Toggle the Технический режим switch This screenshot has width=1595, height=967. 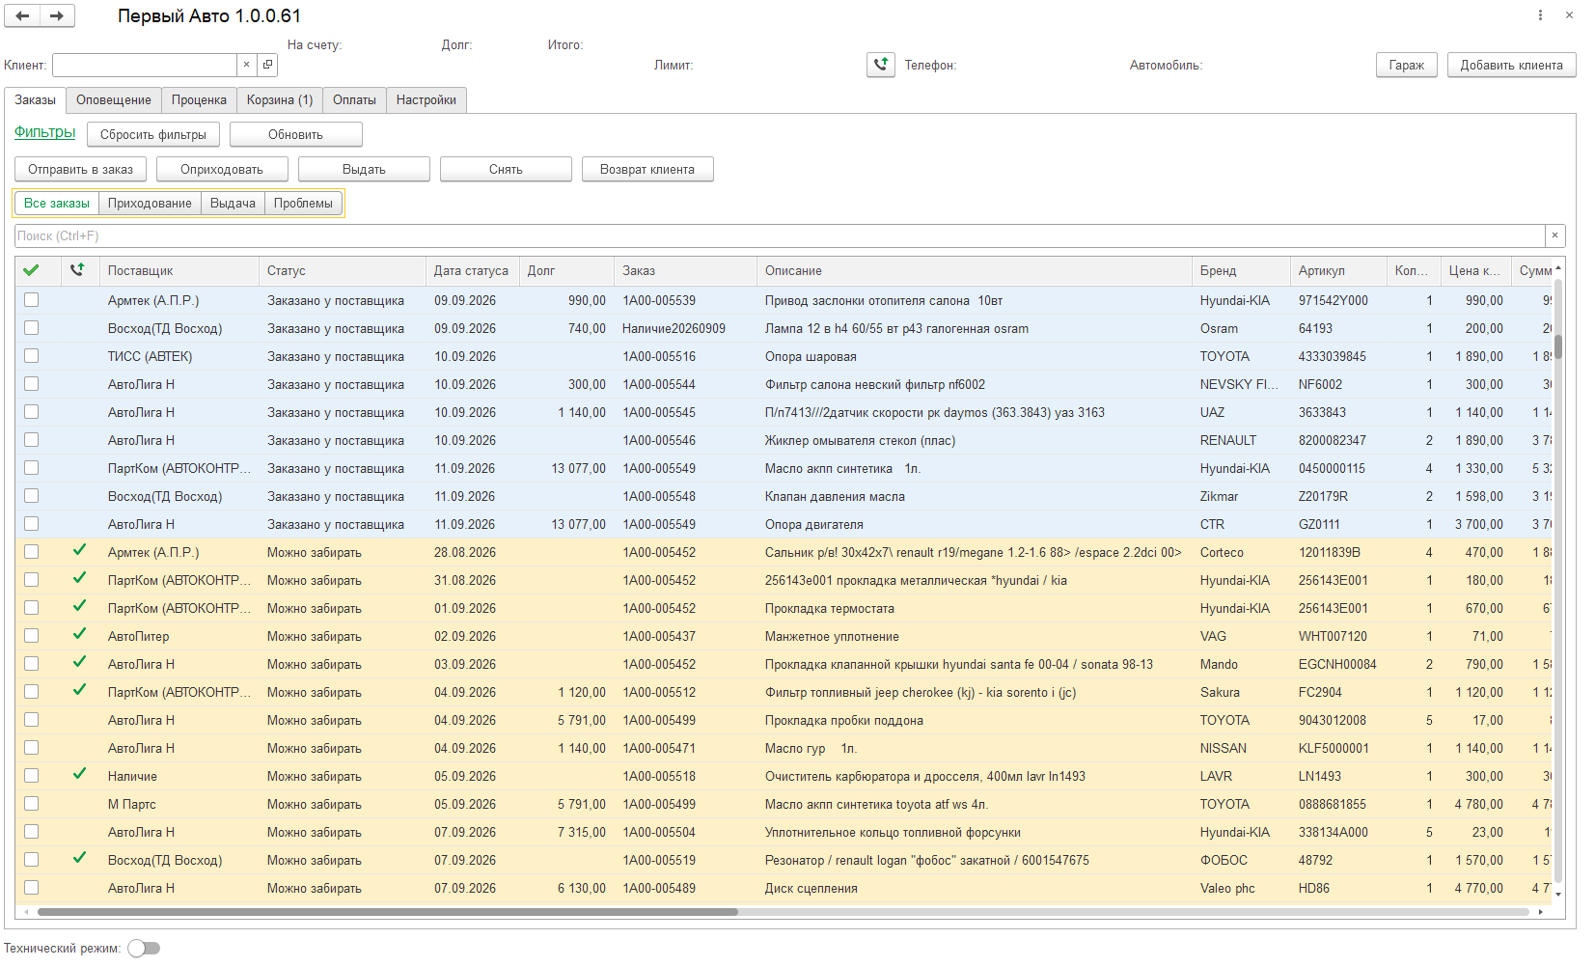click(x=144, y=949)
